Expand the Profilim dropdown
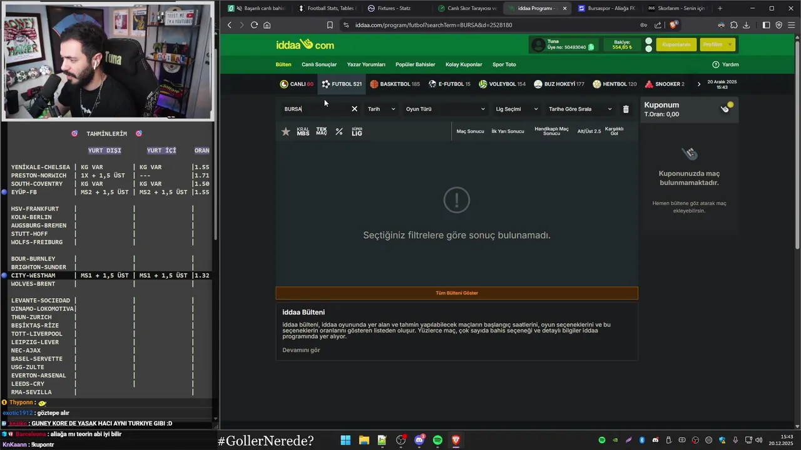The image size is (801, 450). pyautogui.click(x=717, y=44)
